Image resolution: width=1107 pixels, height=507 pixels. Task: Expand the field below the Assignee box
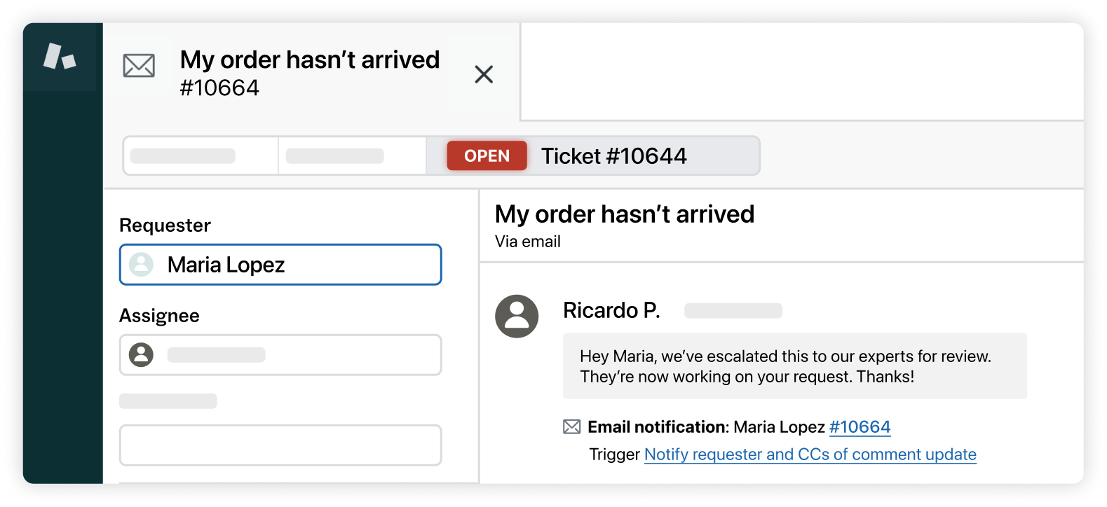(280, 445)
